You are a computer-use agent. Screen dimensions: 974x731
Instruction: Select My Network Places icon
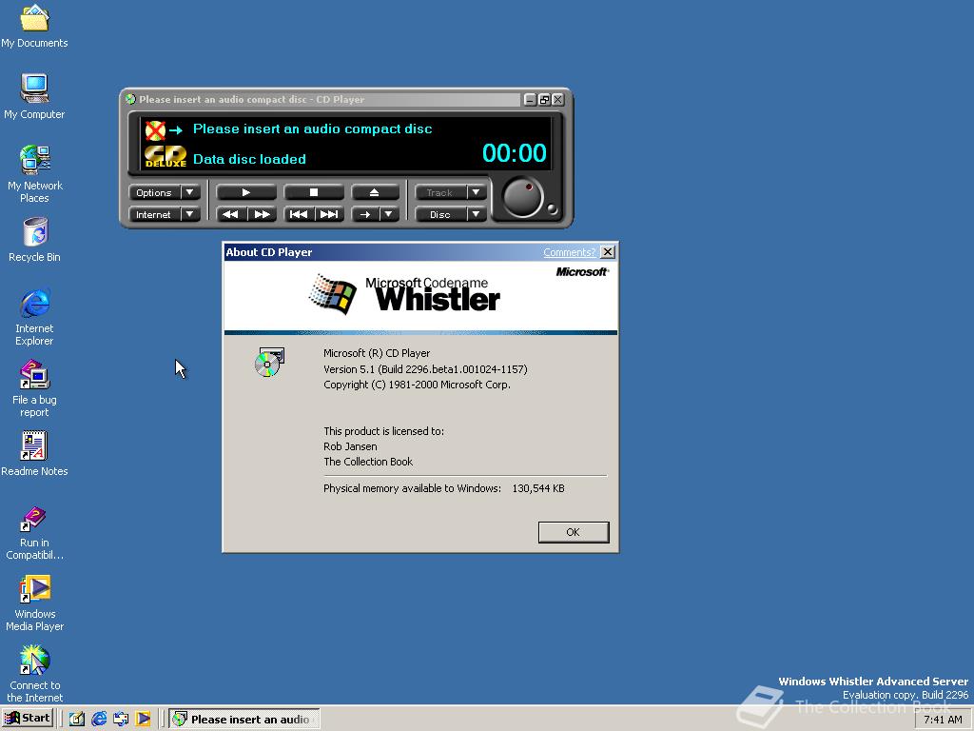(x=34, y=173)
